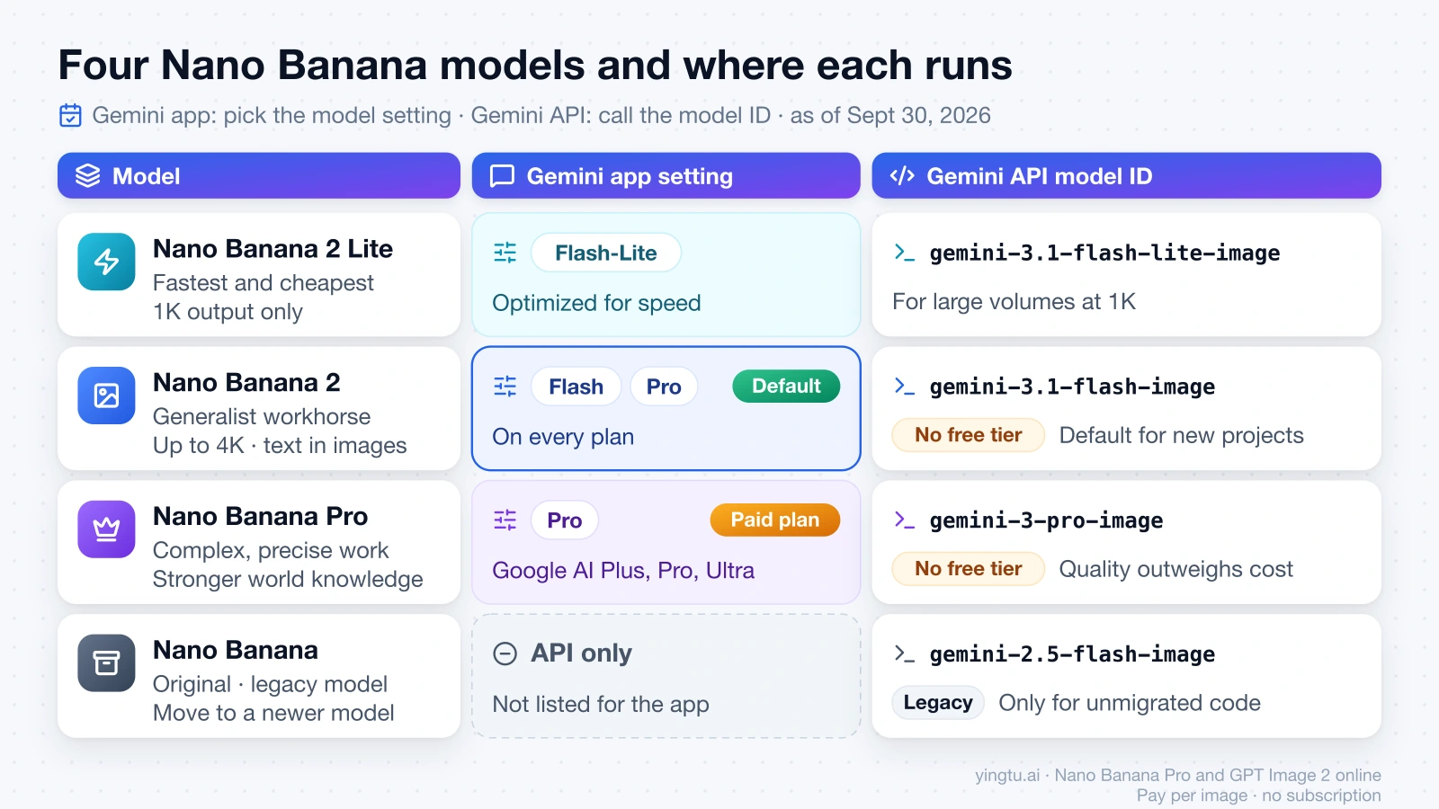1439x809 pixels.
Task: Click Default for new projects text
Action: [x=1181, y=435]
